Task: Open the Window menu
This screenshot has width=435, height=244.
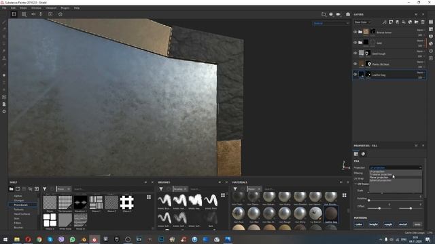Action: point(36,8)
